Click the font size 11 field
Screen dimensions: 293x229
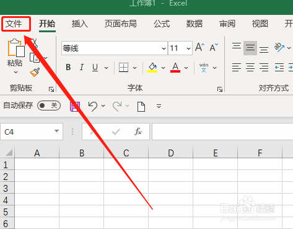coord(177,48)
